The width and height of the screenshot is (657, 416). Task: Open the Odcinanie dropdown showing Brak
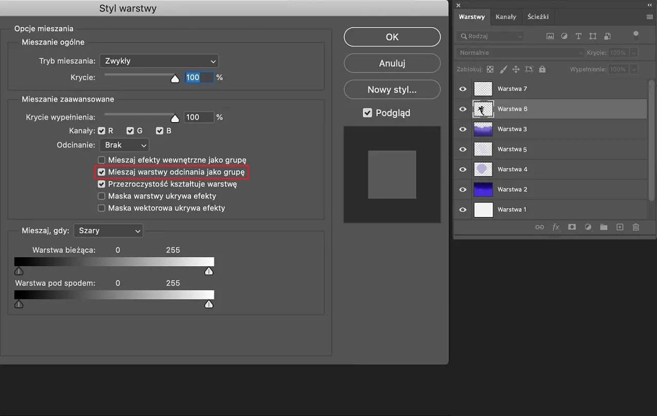point(124,145)
